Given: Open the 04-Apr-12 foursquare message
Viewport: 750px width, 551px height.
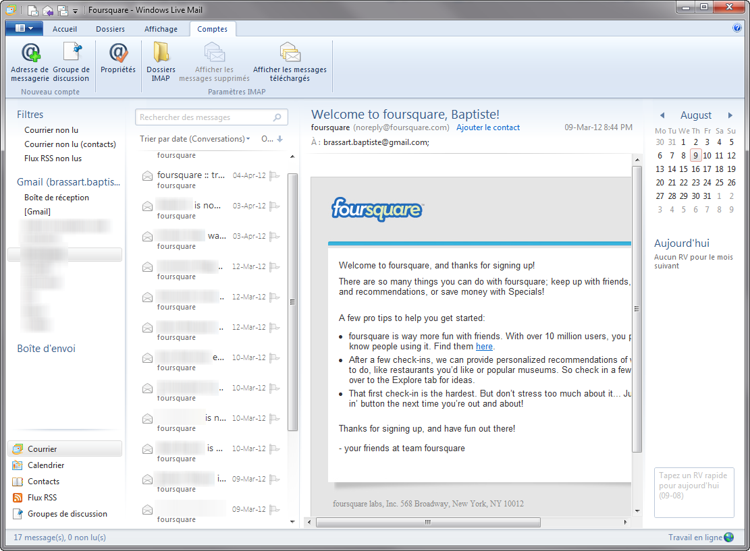Looking at the screenshot, I should (211, 180).
